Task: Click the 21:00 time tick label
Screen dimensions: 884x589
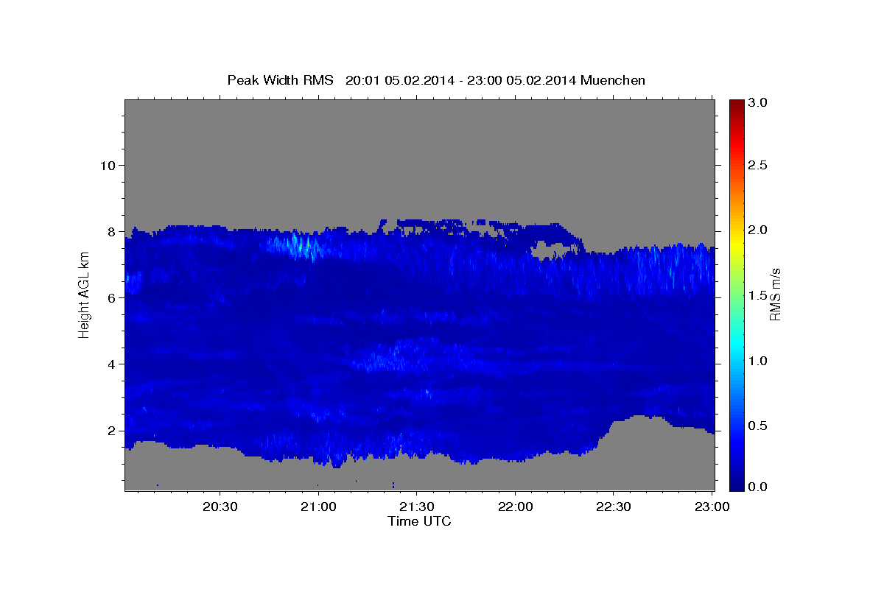Action: [x=318, y=507]
